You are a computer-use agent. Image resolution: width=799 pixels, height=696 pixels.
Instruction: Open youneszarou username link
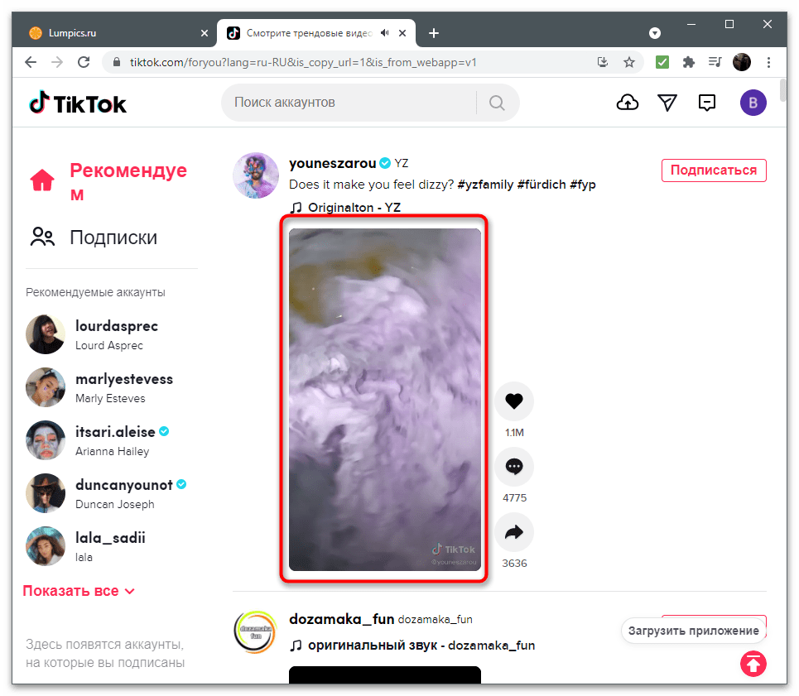332,163
